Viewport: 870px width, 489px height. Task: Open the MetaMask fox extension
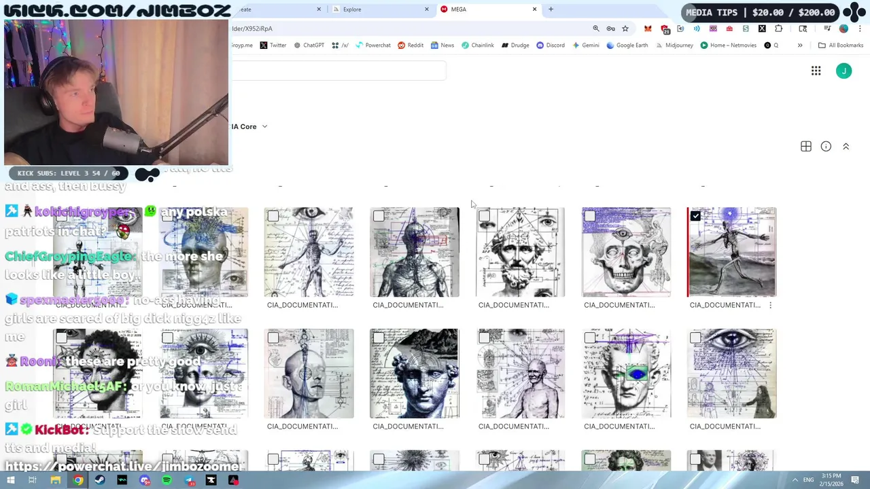648,29
